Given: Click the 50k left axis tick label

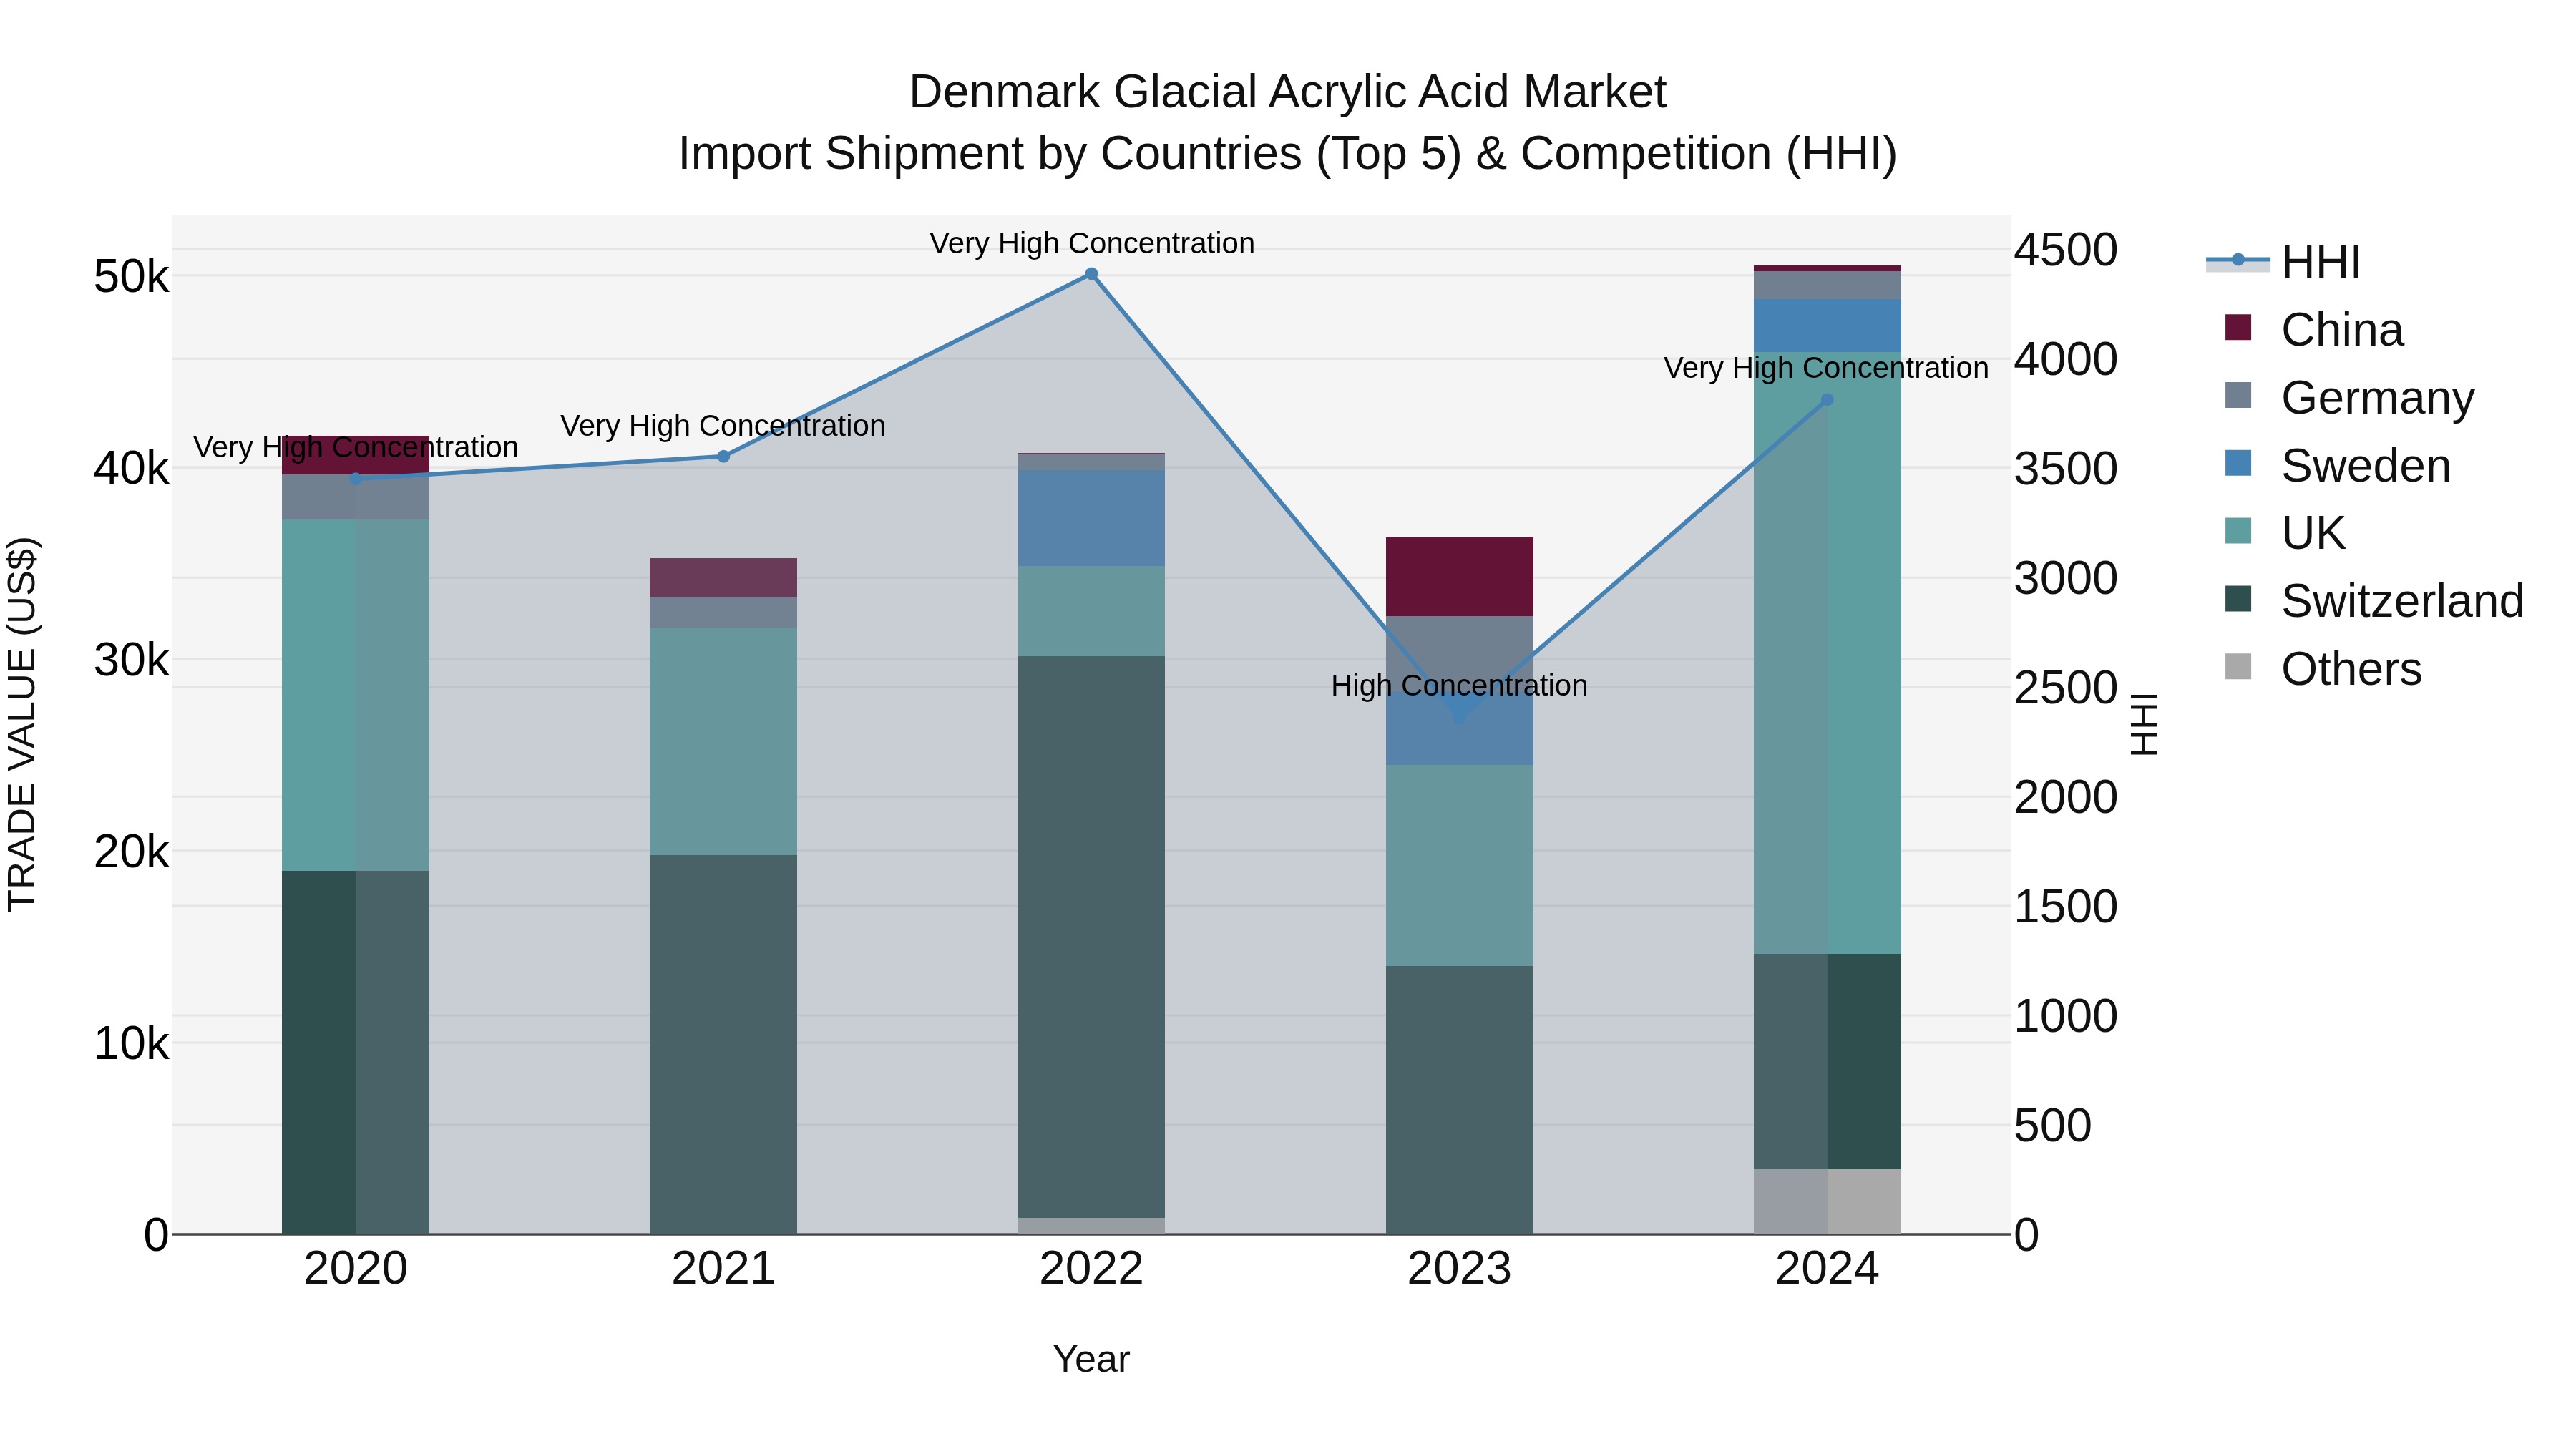Looking at the screenshot, I should 131,277.
